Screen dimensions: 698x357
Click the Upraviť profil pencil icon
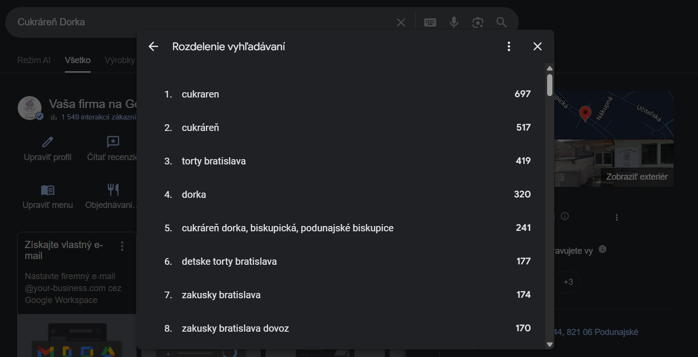click(48, 141)
